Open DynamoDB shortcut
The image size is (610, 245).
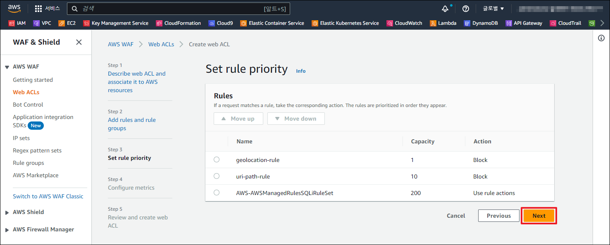[x=481, y=23]
